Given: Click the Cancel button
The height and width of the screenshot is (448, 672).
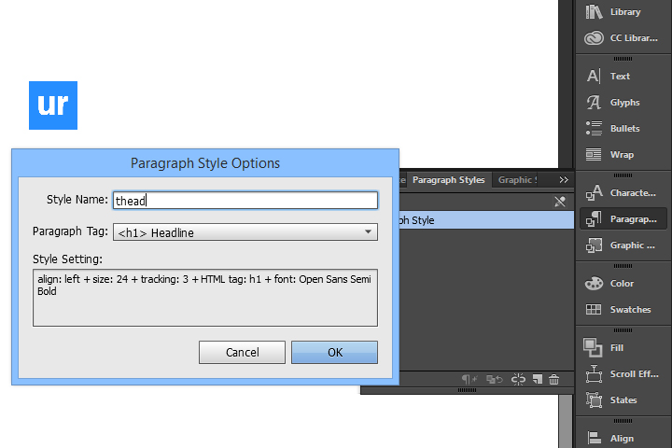Looking at the screenshot, I should [242, 353].
